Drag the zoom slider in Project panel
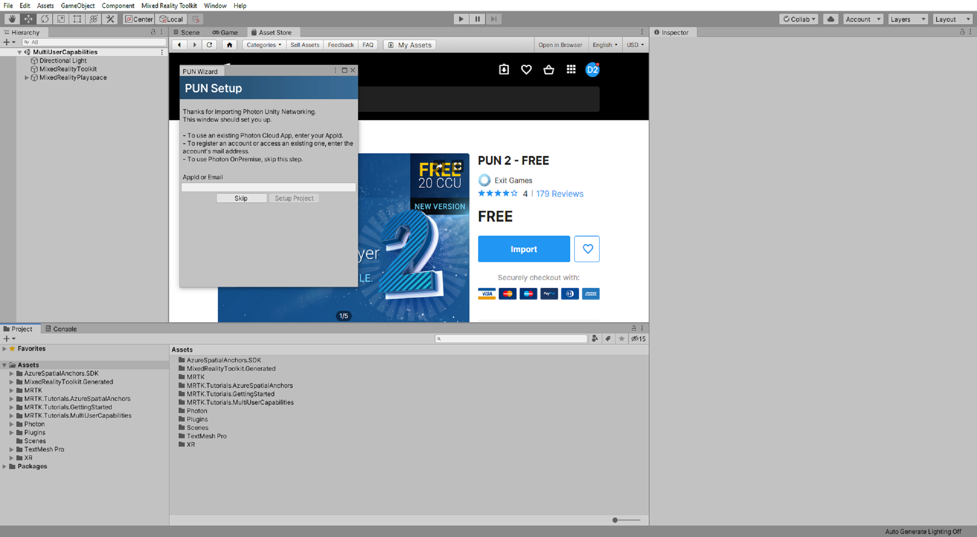 pyautogui.click(x=614, y=520)
